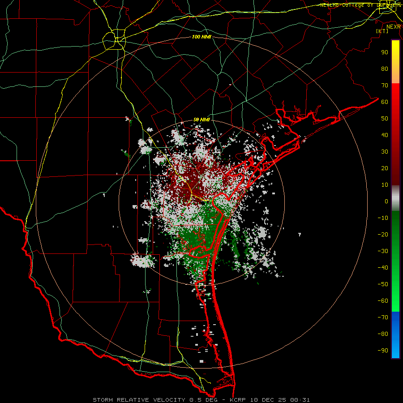Click the positive 80 knot scale label

(385, 69)
